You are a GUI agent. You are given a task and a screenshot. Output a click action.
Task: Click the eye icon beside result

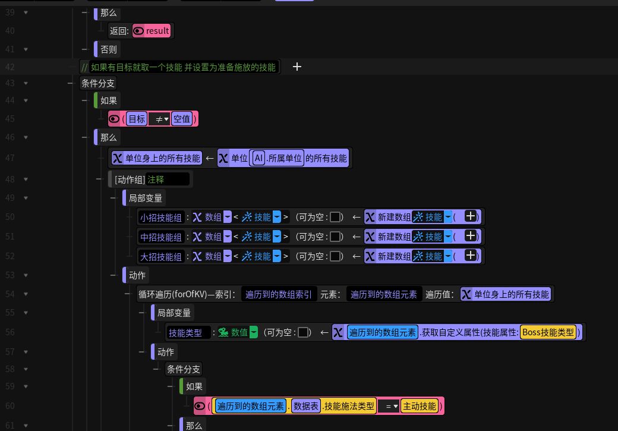coord(138,31)
